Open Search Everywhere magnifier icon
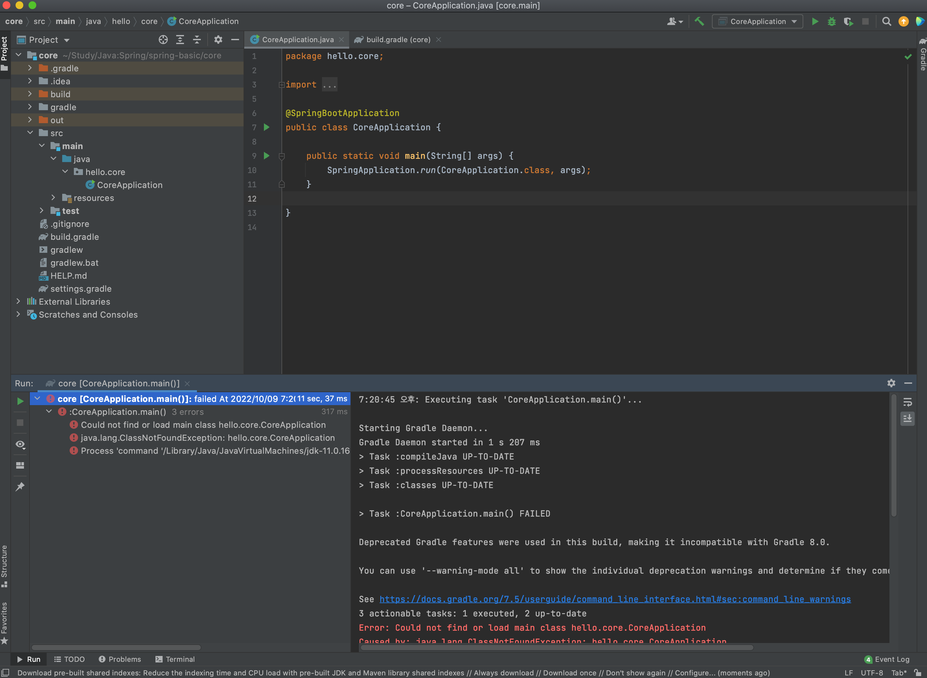 point(887,21)
